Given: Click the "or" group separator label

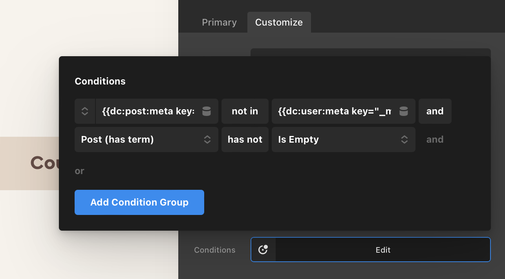Looking at the screenshot, I should click(79, 171).
